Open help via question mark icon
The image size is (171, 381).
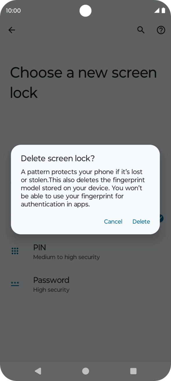[161, 30]
